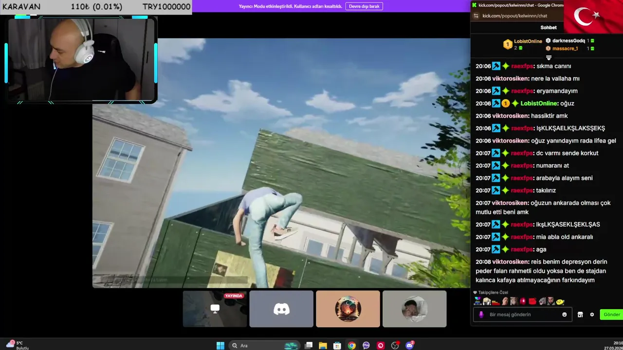The image size is (623, 350).
Task: Open the Windows Start menu
Action: [x=220, y=346]
